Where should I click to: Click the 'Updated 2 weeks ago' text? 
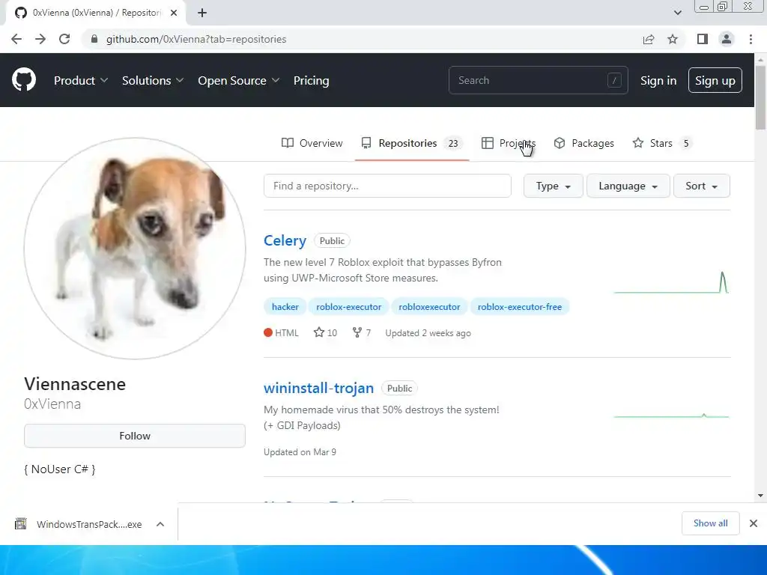click(428, 333)
